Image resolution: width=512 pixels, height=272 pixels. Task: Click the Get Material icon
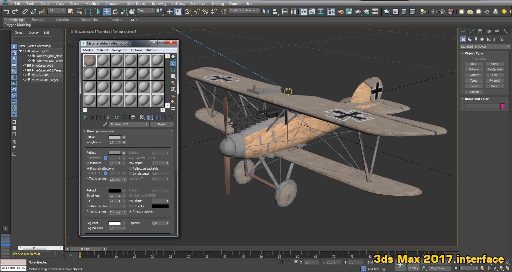[x=86, y=117]
